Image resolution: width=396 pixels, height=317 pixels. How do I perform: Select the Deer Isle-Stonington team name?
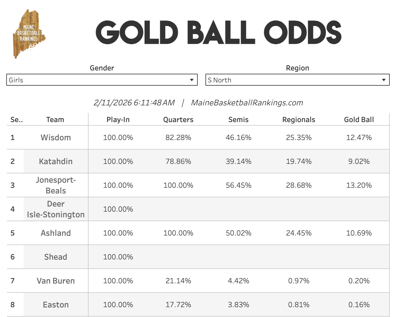tap(56, 209)
